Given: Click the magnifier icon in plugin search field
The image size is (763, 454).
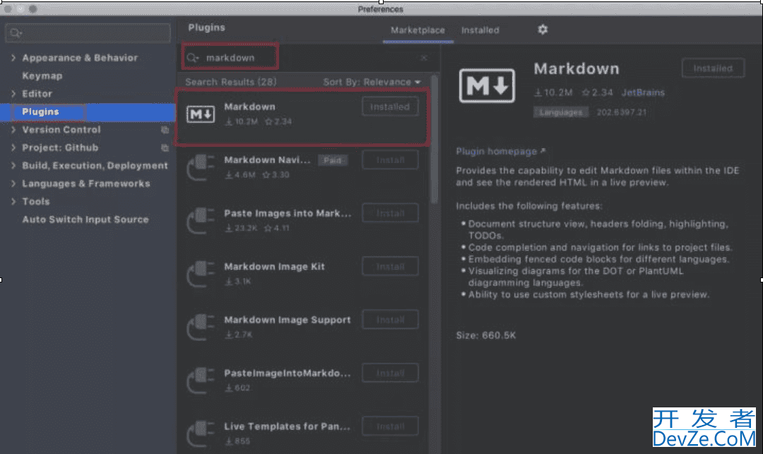Looking at the screenshot, I should pyautogui.click(x=193, y=58).
